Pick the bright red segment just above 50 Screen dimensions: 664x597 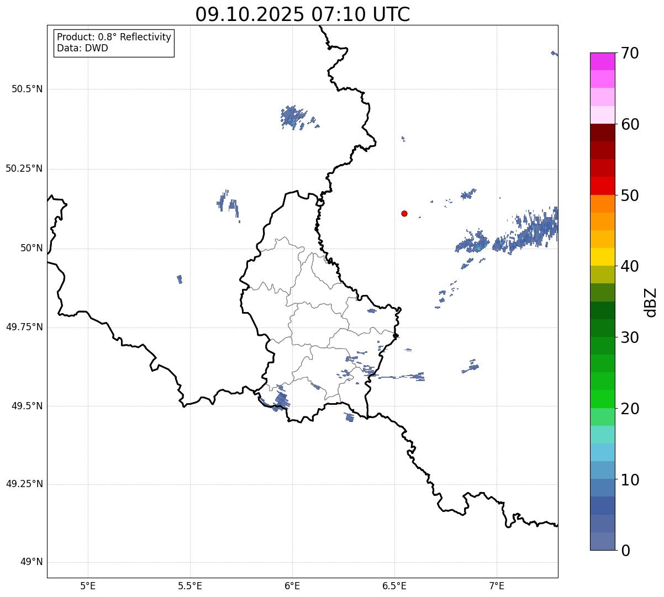[x=603, y=186]
